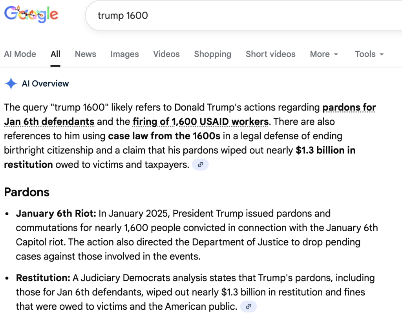
Task: Click the "Restitution:" bullet label
Action: (43, 278)
